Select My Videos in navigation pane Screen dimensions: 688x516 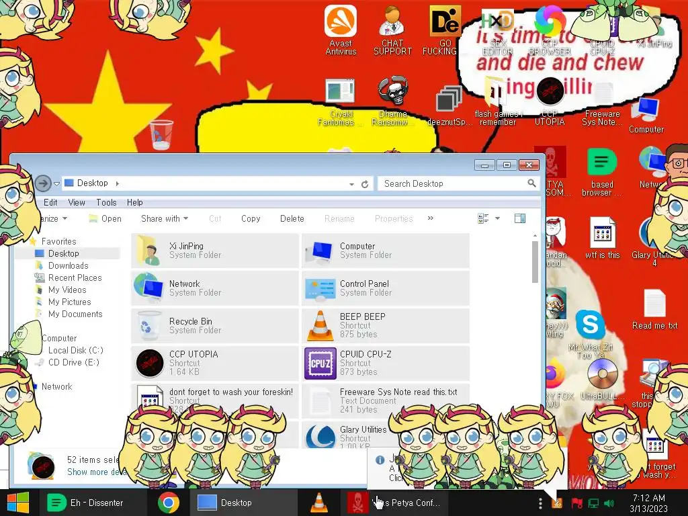pyautogui.click(x=67, y=290)
